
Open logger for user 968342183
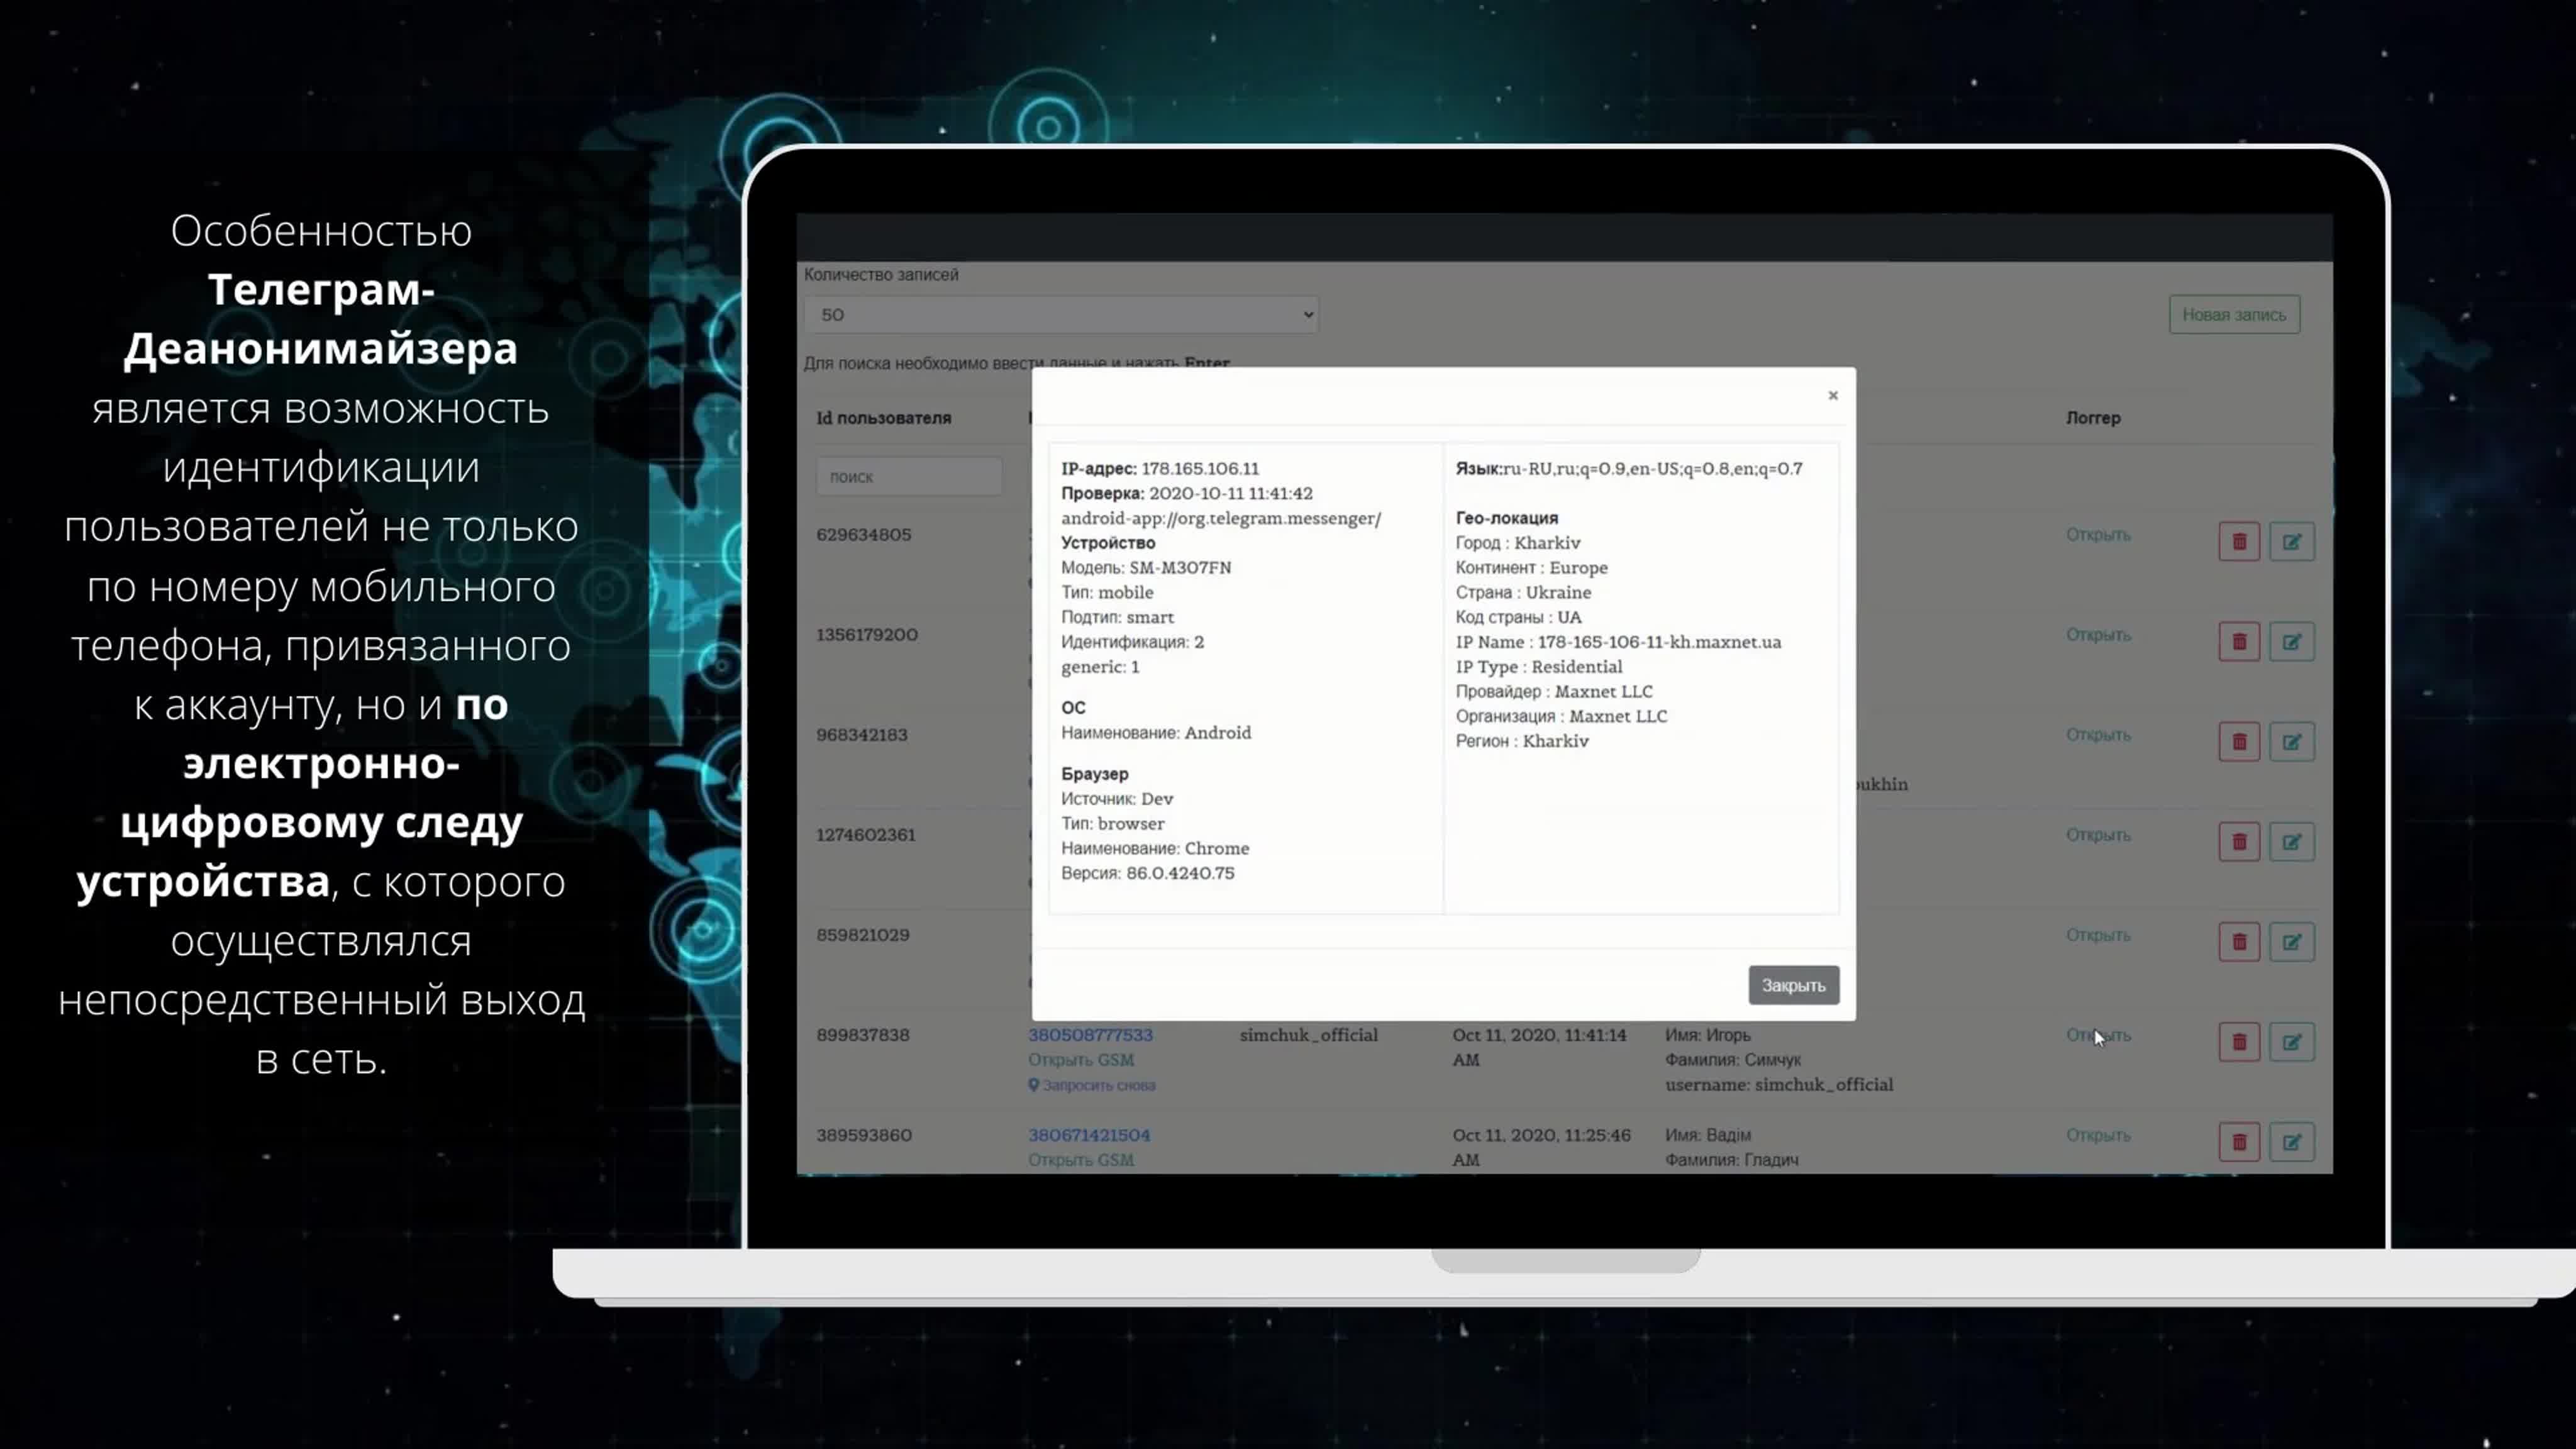pyautogui.click(x=2097, y=734)
